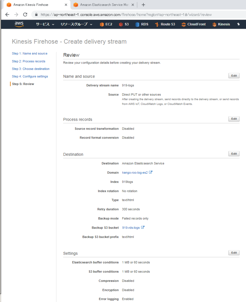This screenshot has height=302, width=246.
Task: Click the browser forward arrow
Action: 16,15
